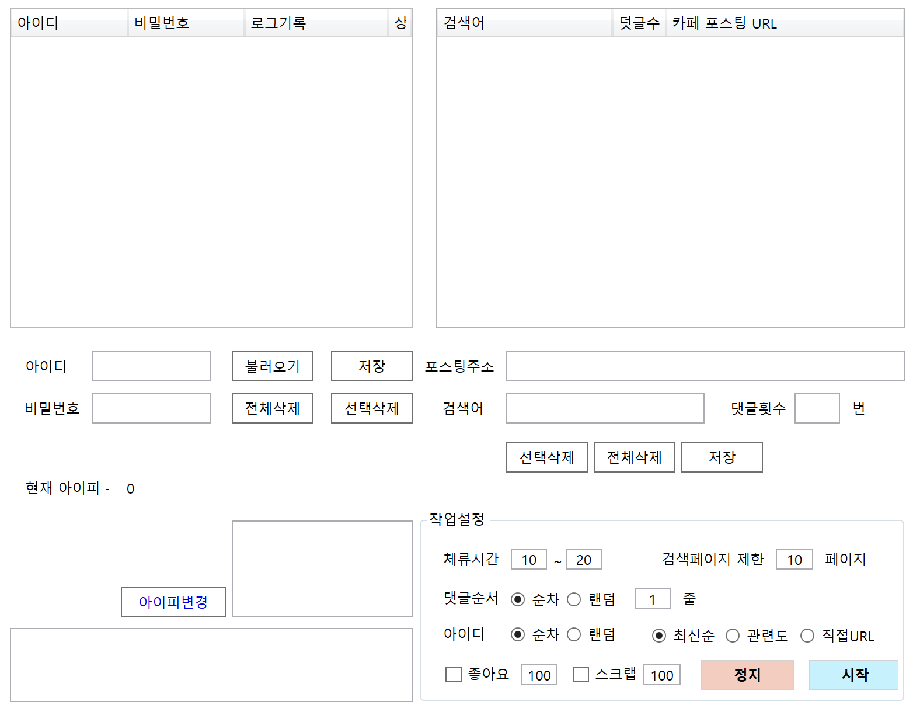Click the 비밀번호 text field

point(151,408)
